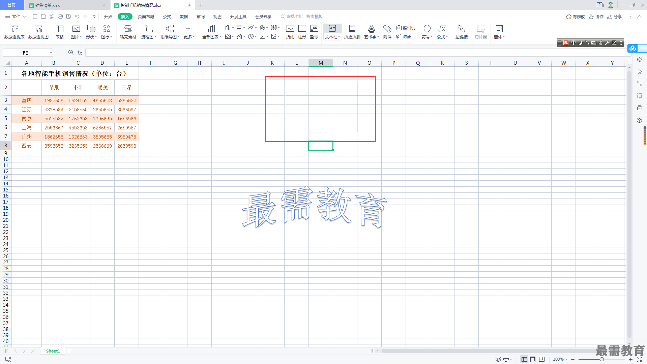Toggle full screen mode in status bar
Image resolution: width=647 pixels, height=364 pixels.
coord(639,360)
